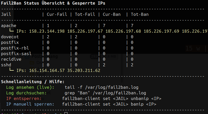The height and width of the screenshot is (114, 208).
Task: Click the blue 'IP manuell sperren:' label
Action: (30, 104)
